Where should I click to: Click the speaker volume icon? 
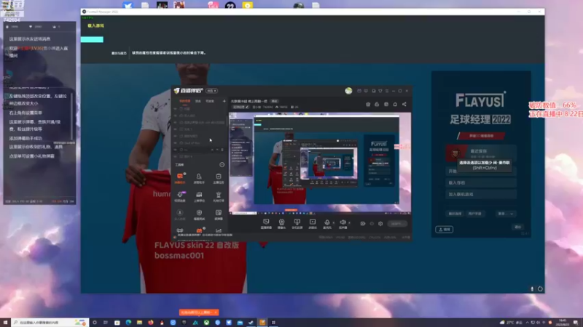(x=343, y=222)
